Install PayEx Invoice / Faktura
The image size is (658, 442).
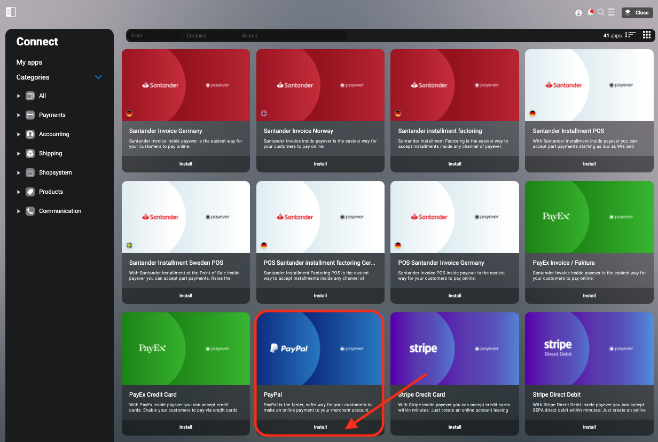590,296
